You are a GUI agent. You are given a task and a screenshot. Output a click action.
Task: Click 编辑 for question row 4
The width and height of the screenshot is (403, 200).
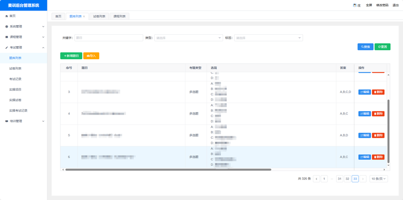coord(364,114)
